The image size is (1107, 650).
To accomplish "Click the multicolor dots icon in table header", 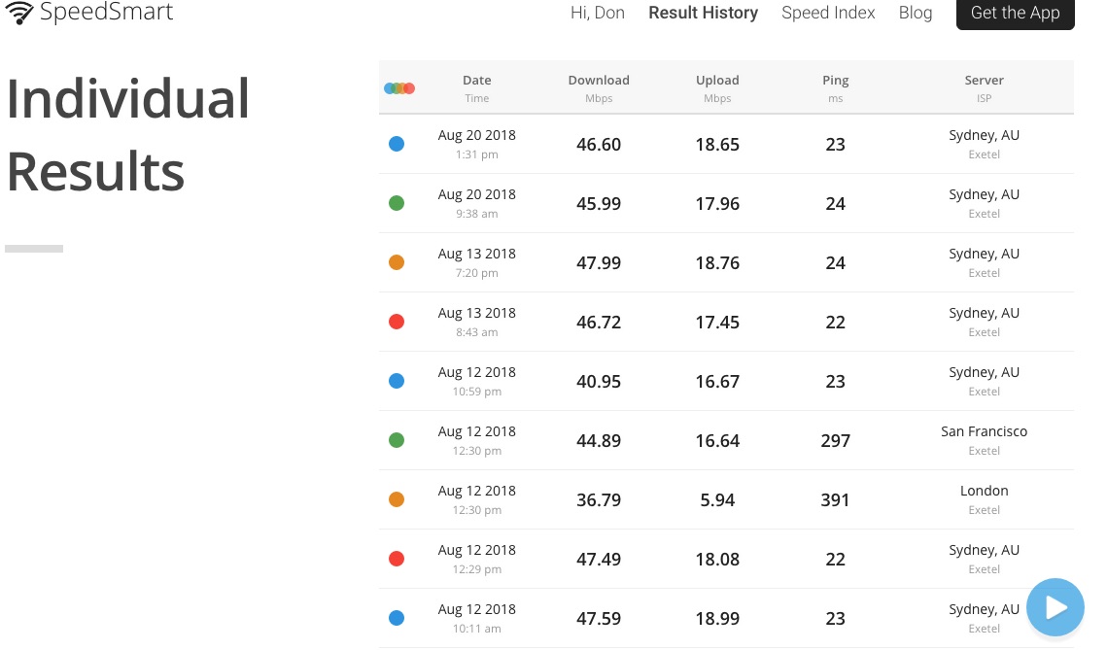I will pos(399,88).
